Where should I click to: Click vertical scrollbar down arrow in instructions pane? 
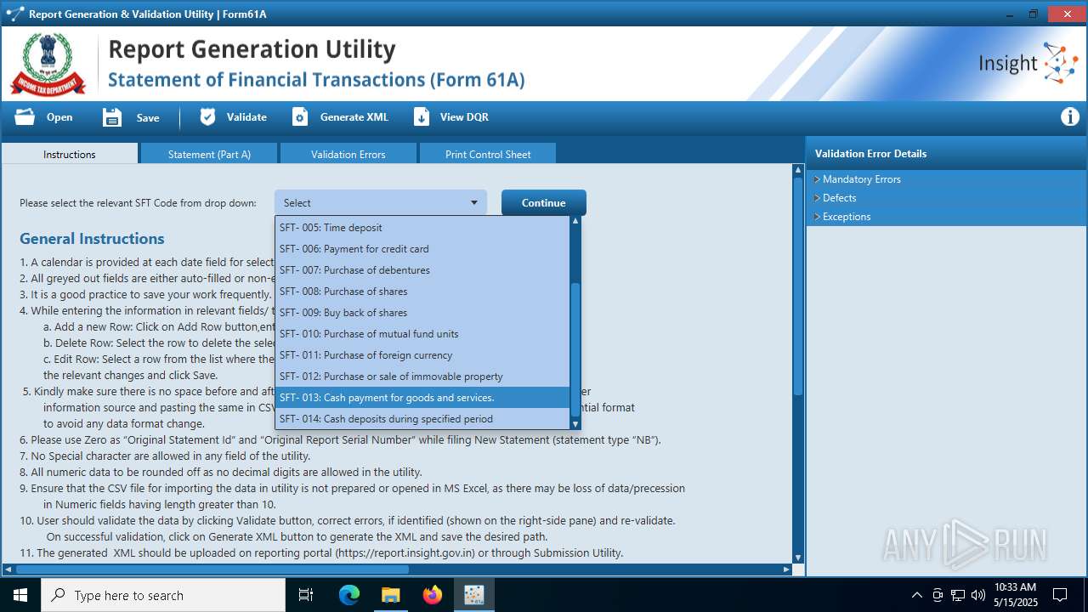798,558
